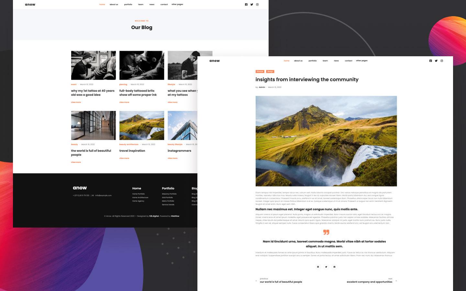Open next post 'excelent company and opportunities'

(370, 282)
